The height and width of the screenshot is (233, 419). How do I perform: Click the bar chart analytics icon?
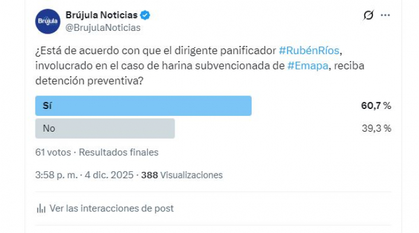[41, 208]
